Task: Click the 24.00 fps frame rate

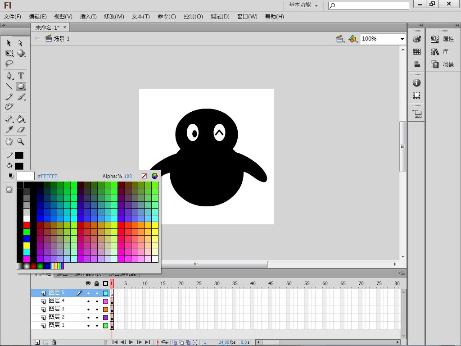Action: pos(227,342)
